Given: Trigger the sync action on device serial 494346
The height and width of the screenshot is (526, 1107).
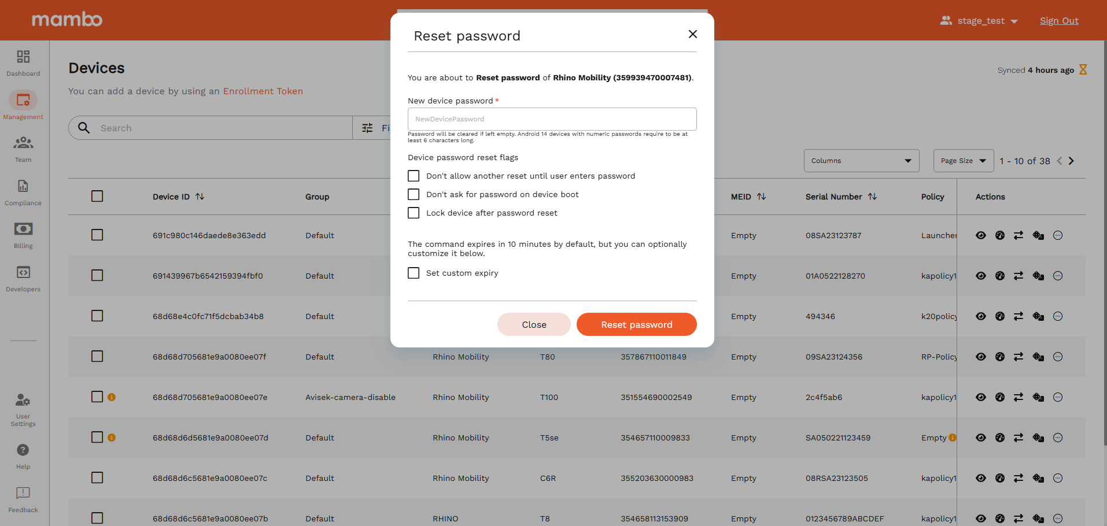Looking at the screenshot, I should [x=1019, y=316].
